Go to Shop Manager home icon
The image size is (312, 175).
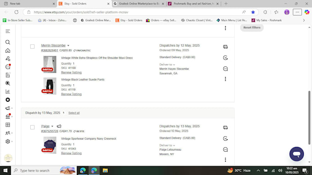point(7,50)
